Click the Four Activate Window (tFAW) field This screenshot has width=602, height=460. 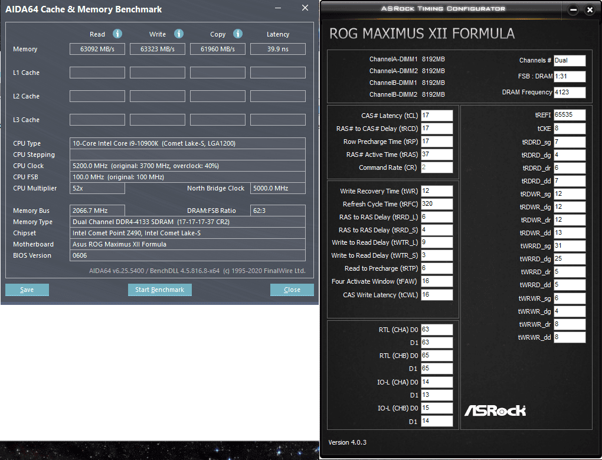click(437, 281)
